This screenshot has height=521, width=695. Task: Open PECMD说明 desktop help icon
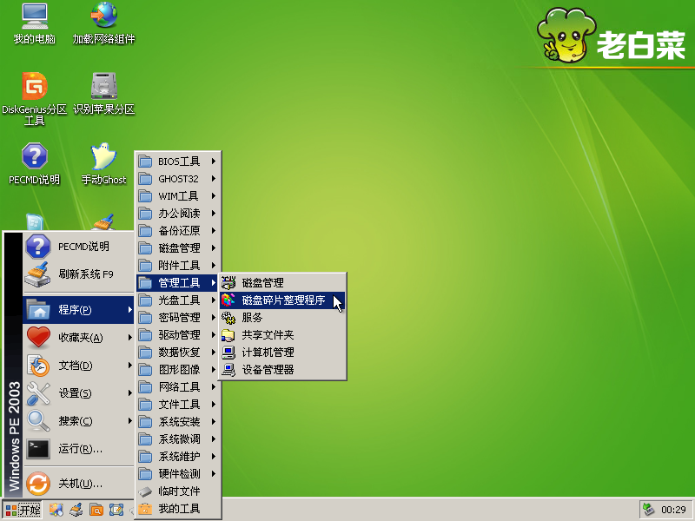coord(35,163)
